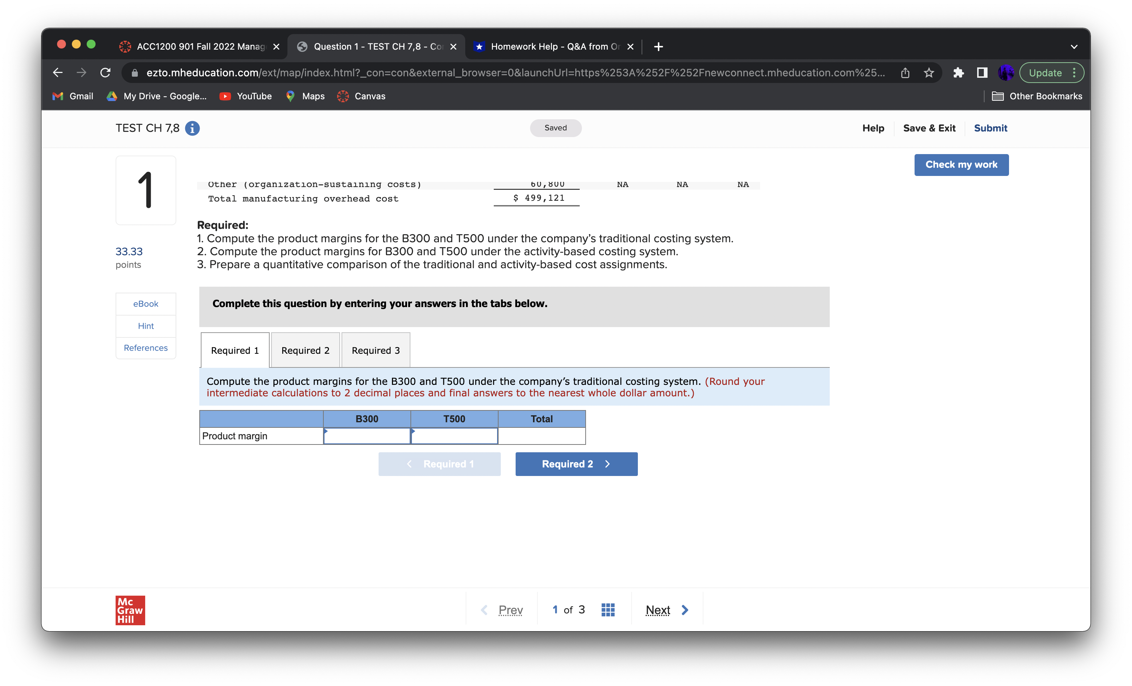Image resolution: width=1132 pixels, height=686 pixels.
Task: Bookmark this page using the star icon
Action: pos(929,73)
